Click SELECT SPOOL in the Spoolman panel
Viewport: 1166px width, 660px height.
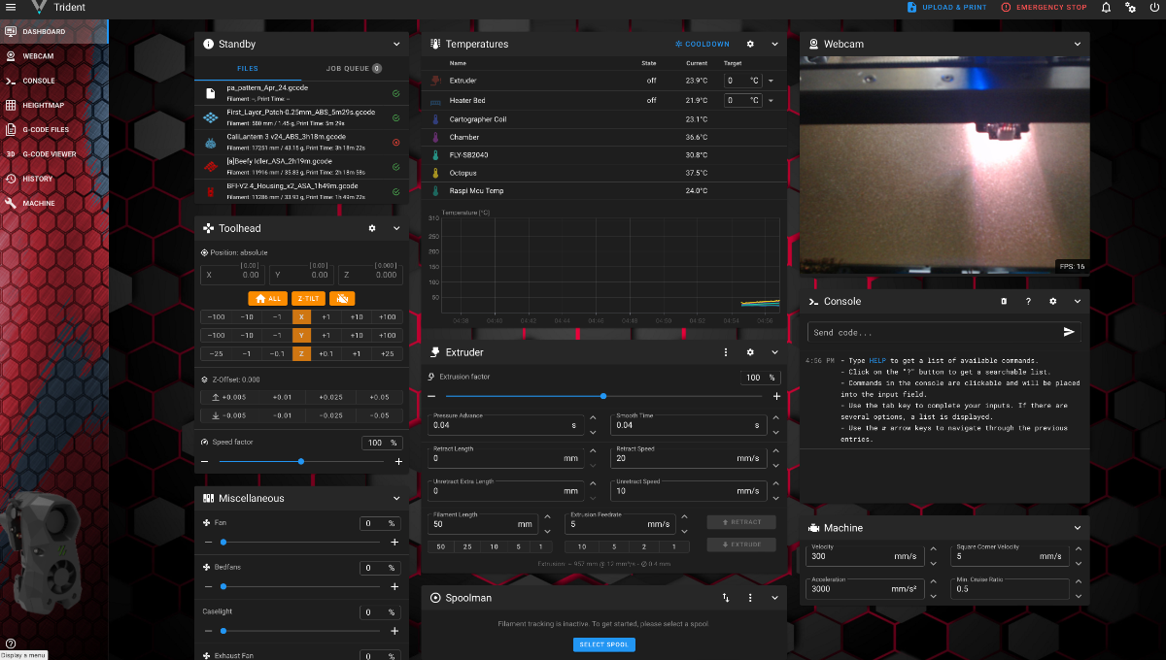(603, 644)
